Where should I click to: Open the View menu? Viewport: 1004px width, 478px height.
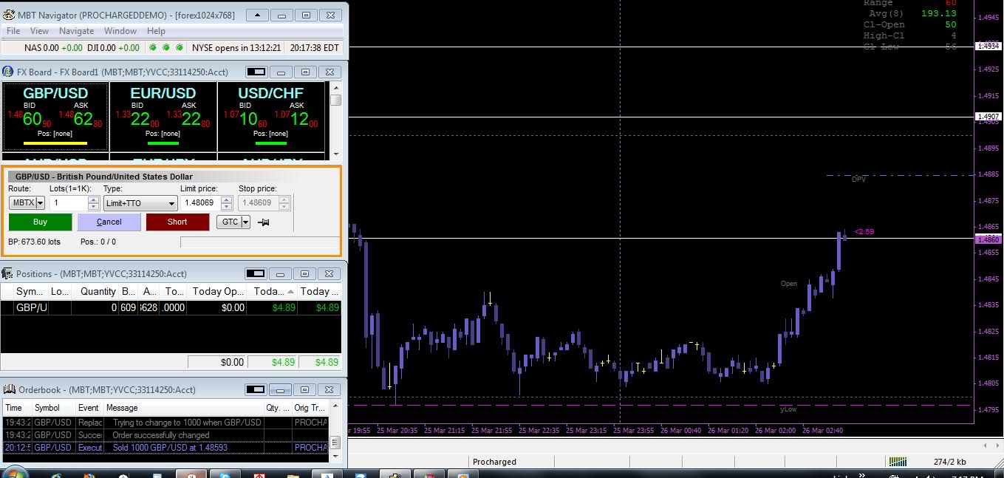pos(39,31)
